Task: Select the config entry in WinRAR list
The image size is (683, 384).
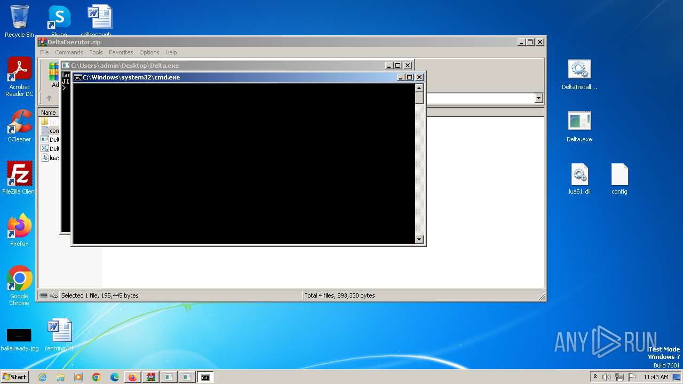Action: pos(50,131)
